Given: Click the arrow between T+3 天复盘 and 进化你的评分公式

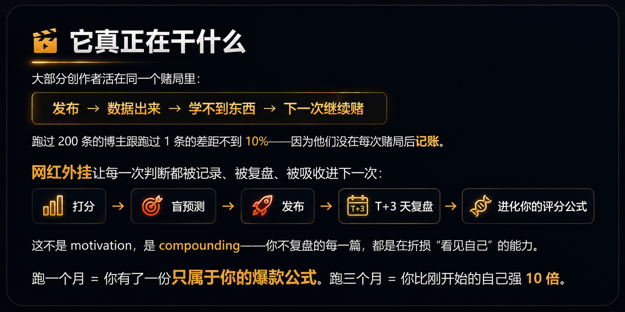Looking at the screenshot, I should (451, 206).
